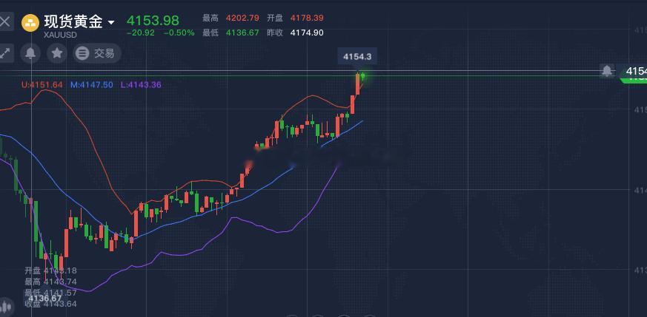
Task: Click the Bollinger upper band label U:4151.64
Action: point(42,85)
